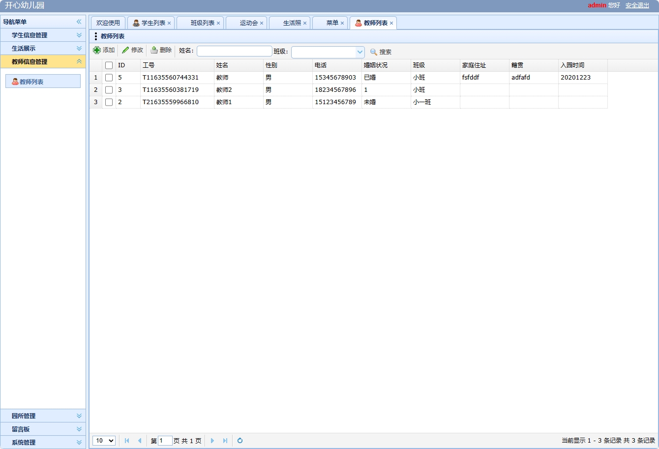
Task: Click the 安全退出 logout link
Action: point(637,5)
